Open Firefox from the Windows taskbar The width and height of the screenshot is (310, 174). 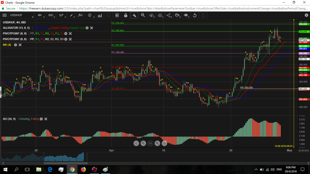tap(83, 170)
